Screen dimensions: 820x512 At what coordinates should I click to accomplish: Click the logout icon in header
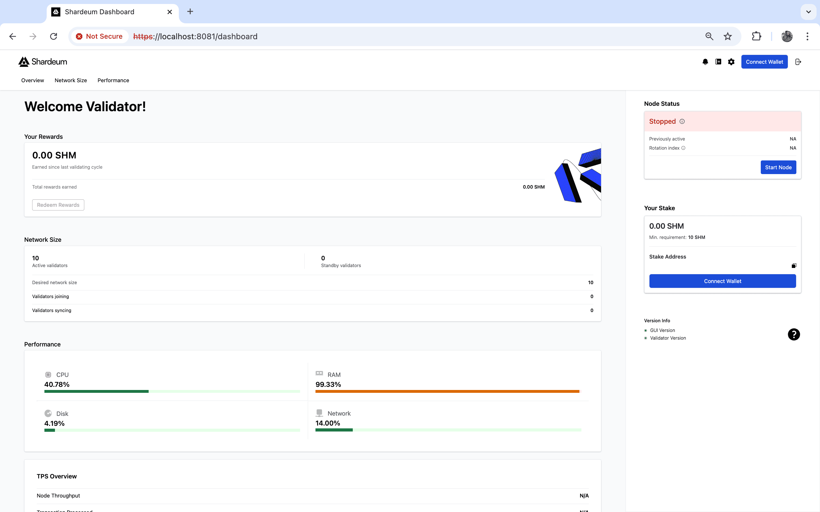pyautogui.click(x=798, y=62)
